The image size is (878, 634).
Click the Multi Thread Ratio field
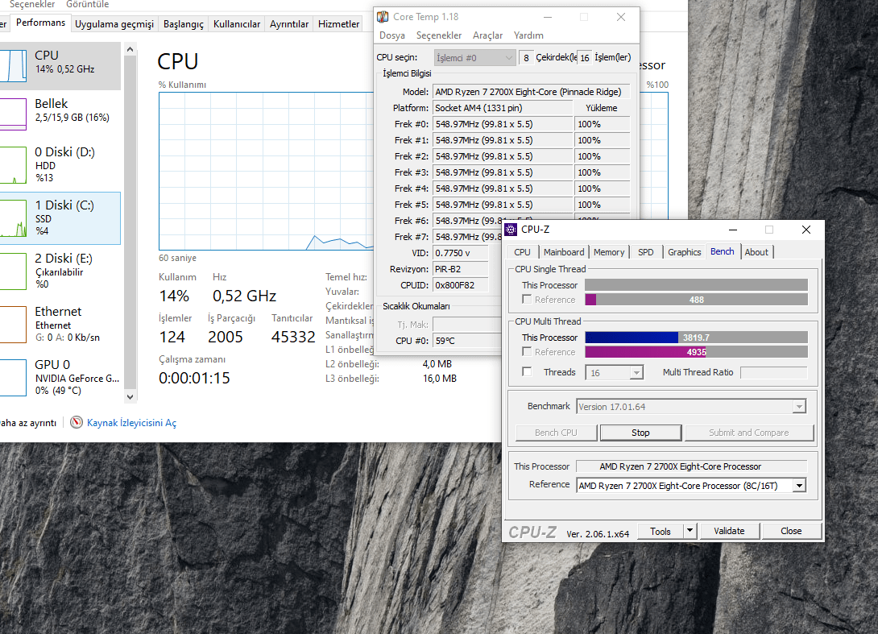coord(774,372)
